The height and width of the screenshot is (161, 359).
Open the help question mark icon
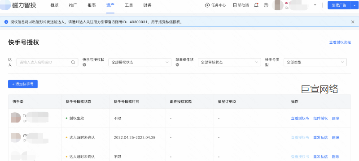tap(266, 5)
